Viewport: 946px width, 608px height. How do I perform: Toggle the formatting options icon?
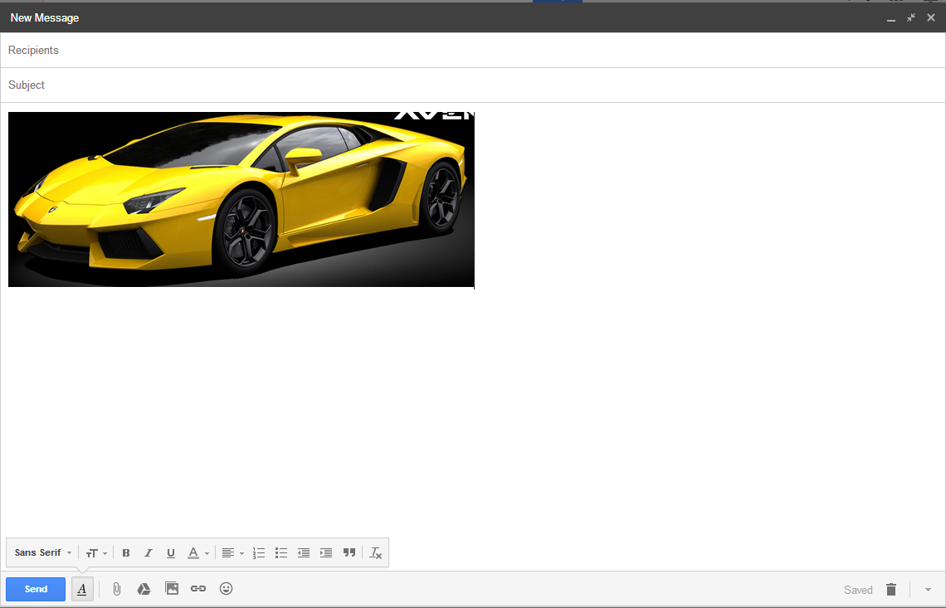pos(82,589)
